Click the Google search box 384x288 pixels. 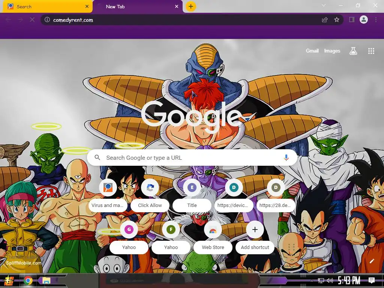[192, 158]
